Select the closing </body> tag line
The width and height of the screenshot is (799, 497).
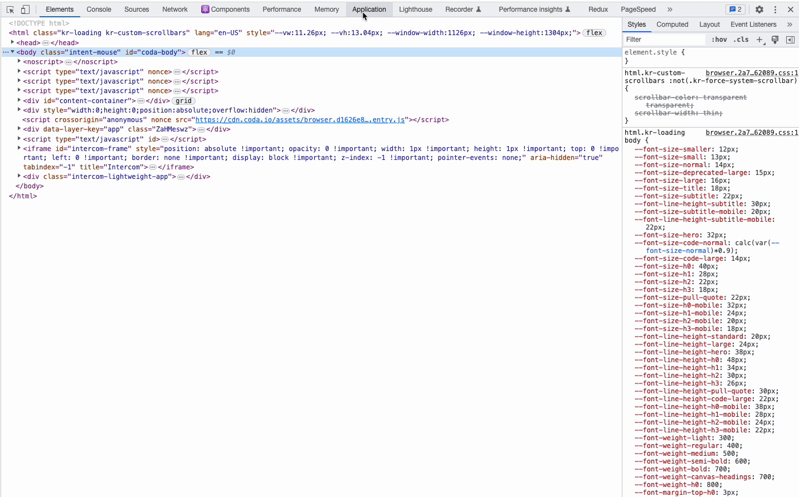tap(30, 186)
